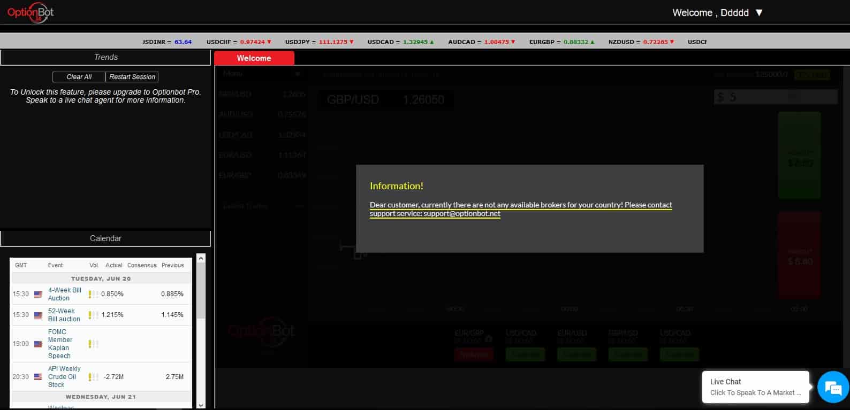This screenshot has height=410, width=850.
Task: Click the Clear All button
Action: coord(79,77)
